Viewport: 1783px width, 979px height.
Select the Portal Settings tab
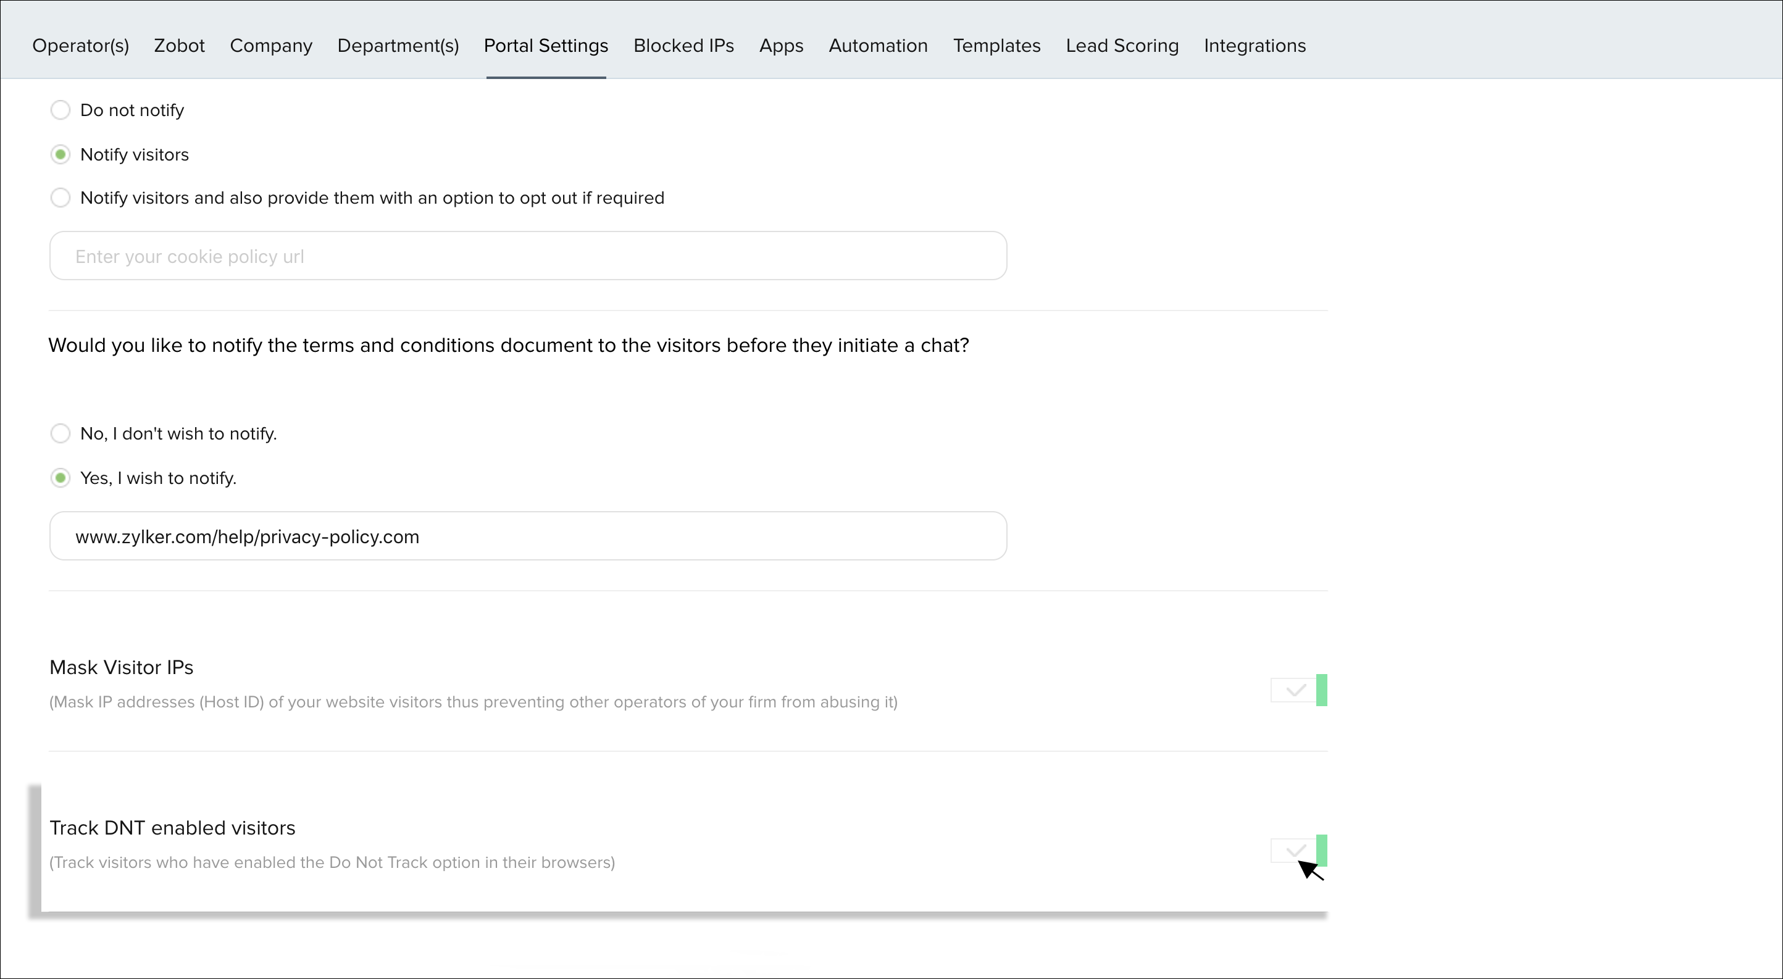point(545,46)
